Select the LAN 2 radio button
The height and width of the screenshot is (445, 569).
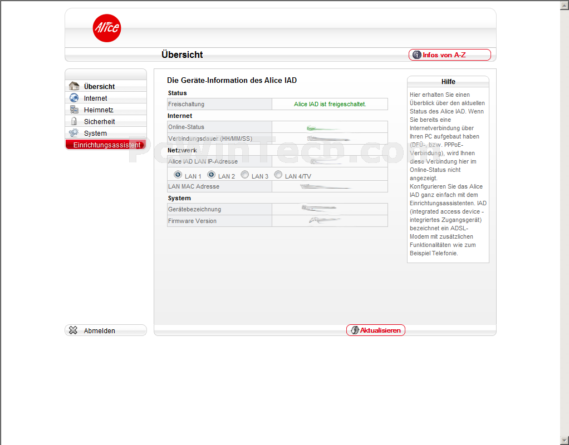point(211,175)
